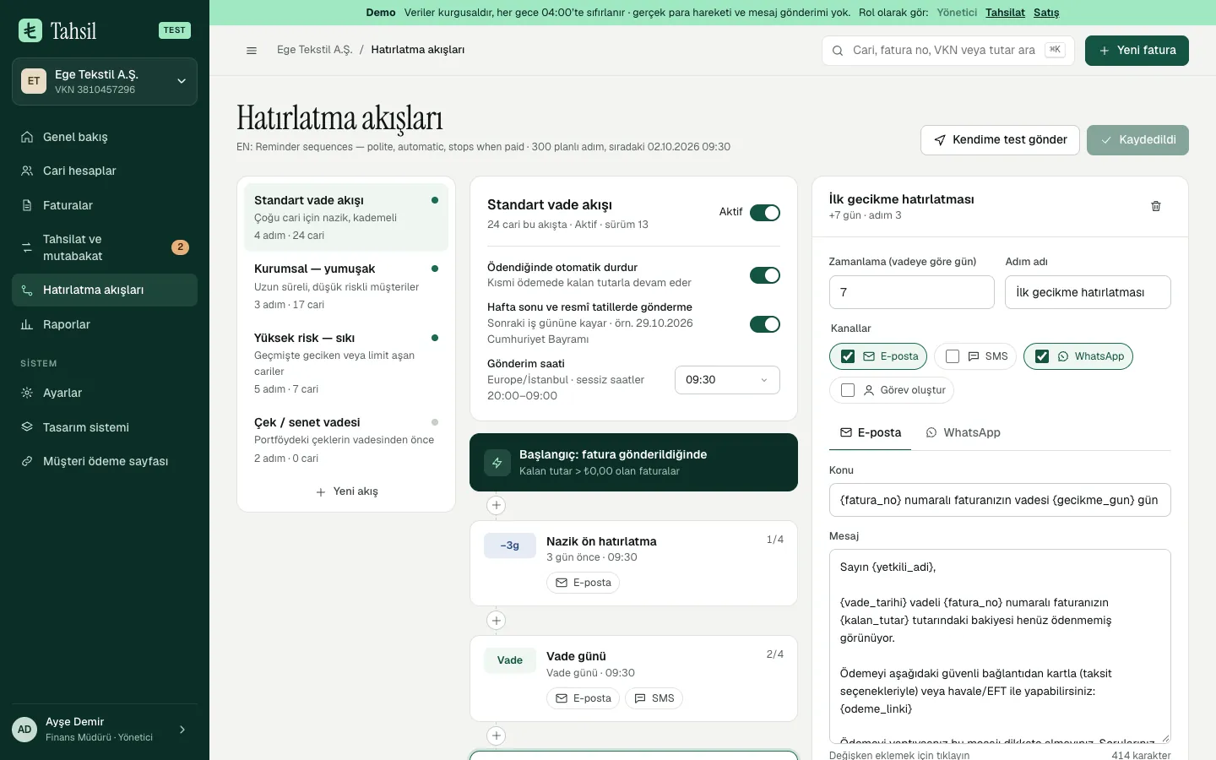This screenshot has width=1216, height=760.
Task: View as the Tahsilat role
Action: coord(1005,13)
